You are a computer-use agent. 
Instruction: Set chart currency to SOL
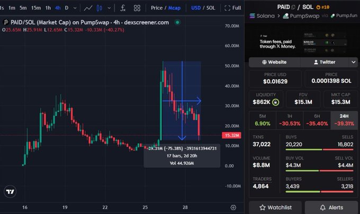tap(211, 8)
